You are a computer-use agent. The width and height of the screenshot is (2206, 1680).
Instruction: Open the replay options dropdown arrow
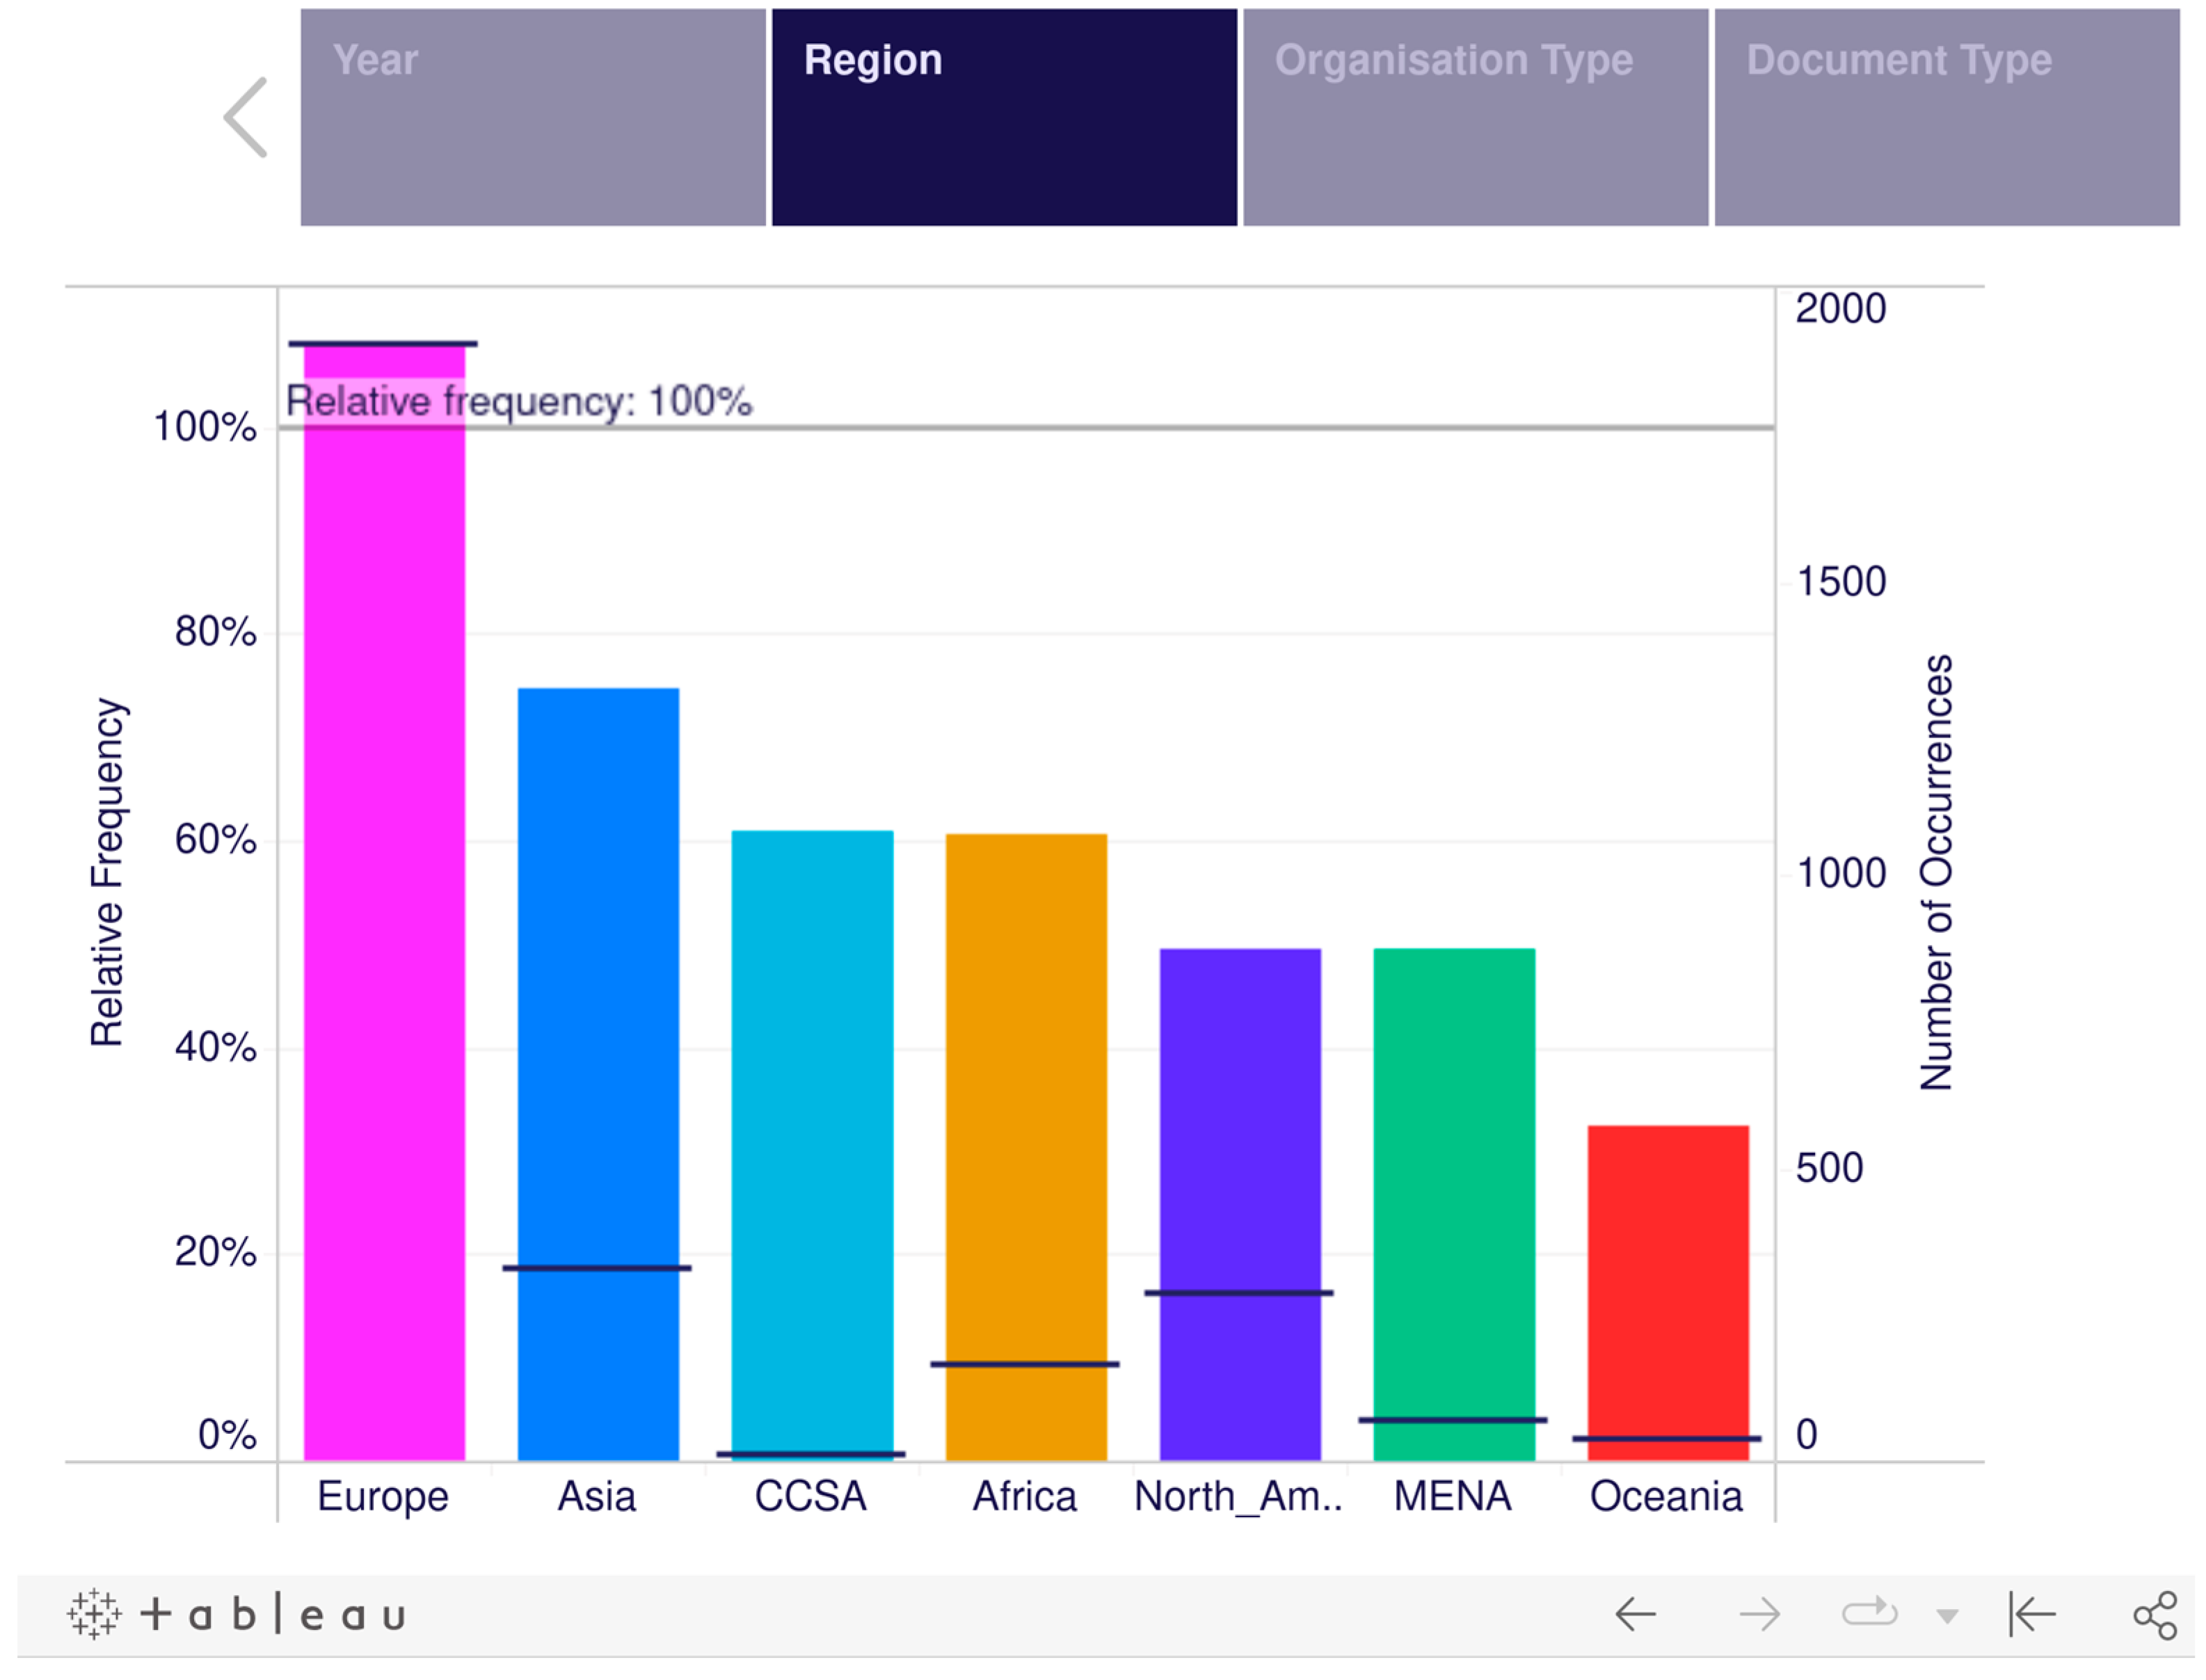[1946, 1615]
